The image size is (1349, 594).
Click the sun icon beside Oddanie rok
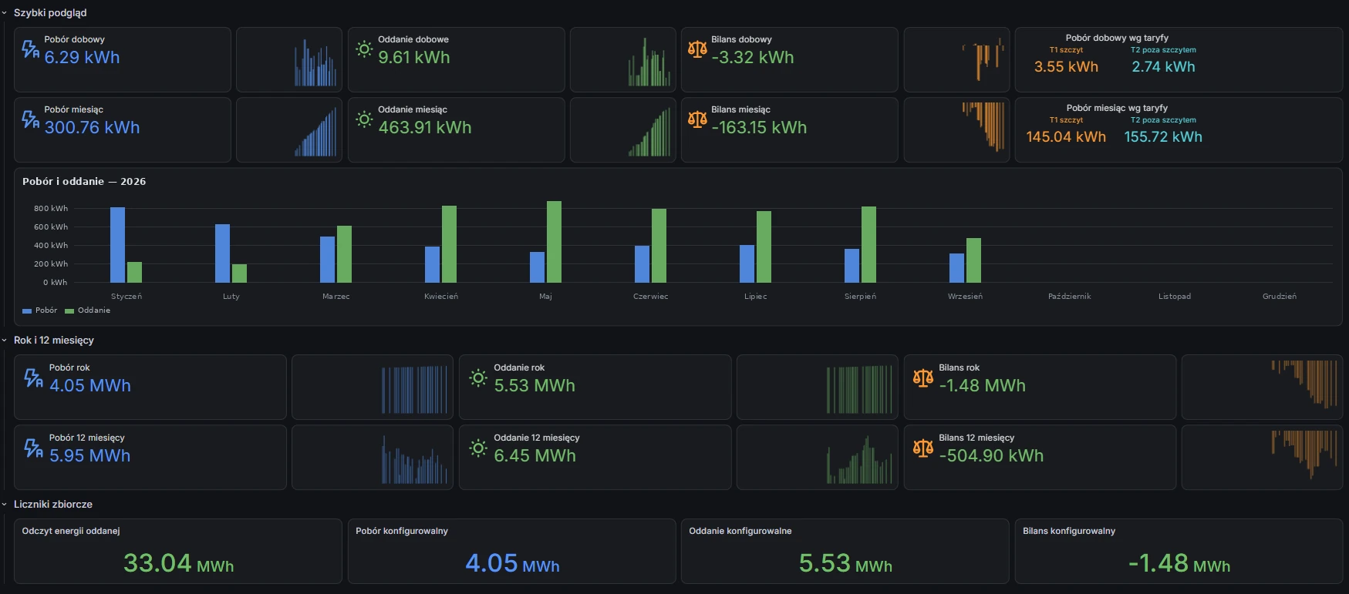click(x=478, y=378)
